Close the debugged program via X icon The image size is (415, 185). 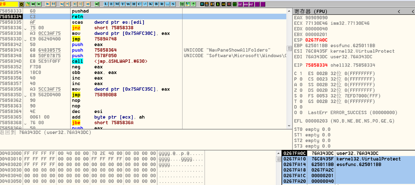click(x=39, y=4)
